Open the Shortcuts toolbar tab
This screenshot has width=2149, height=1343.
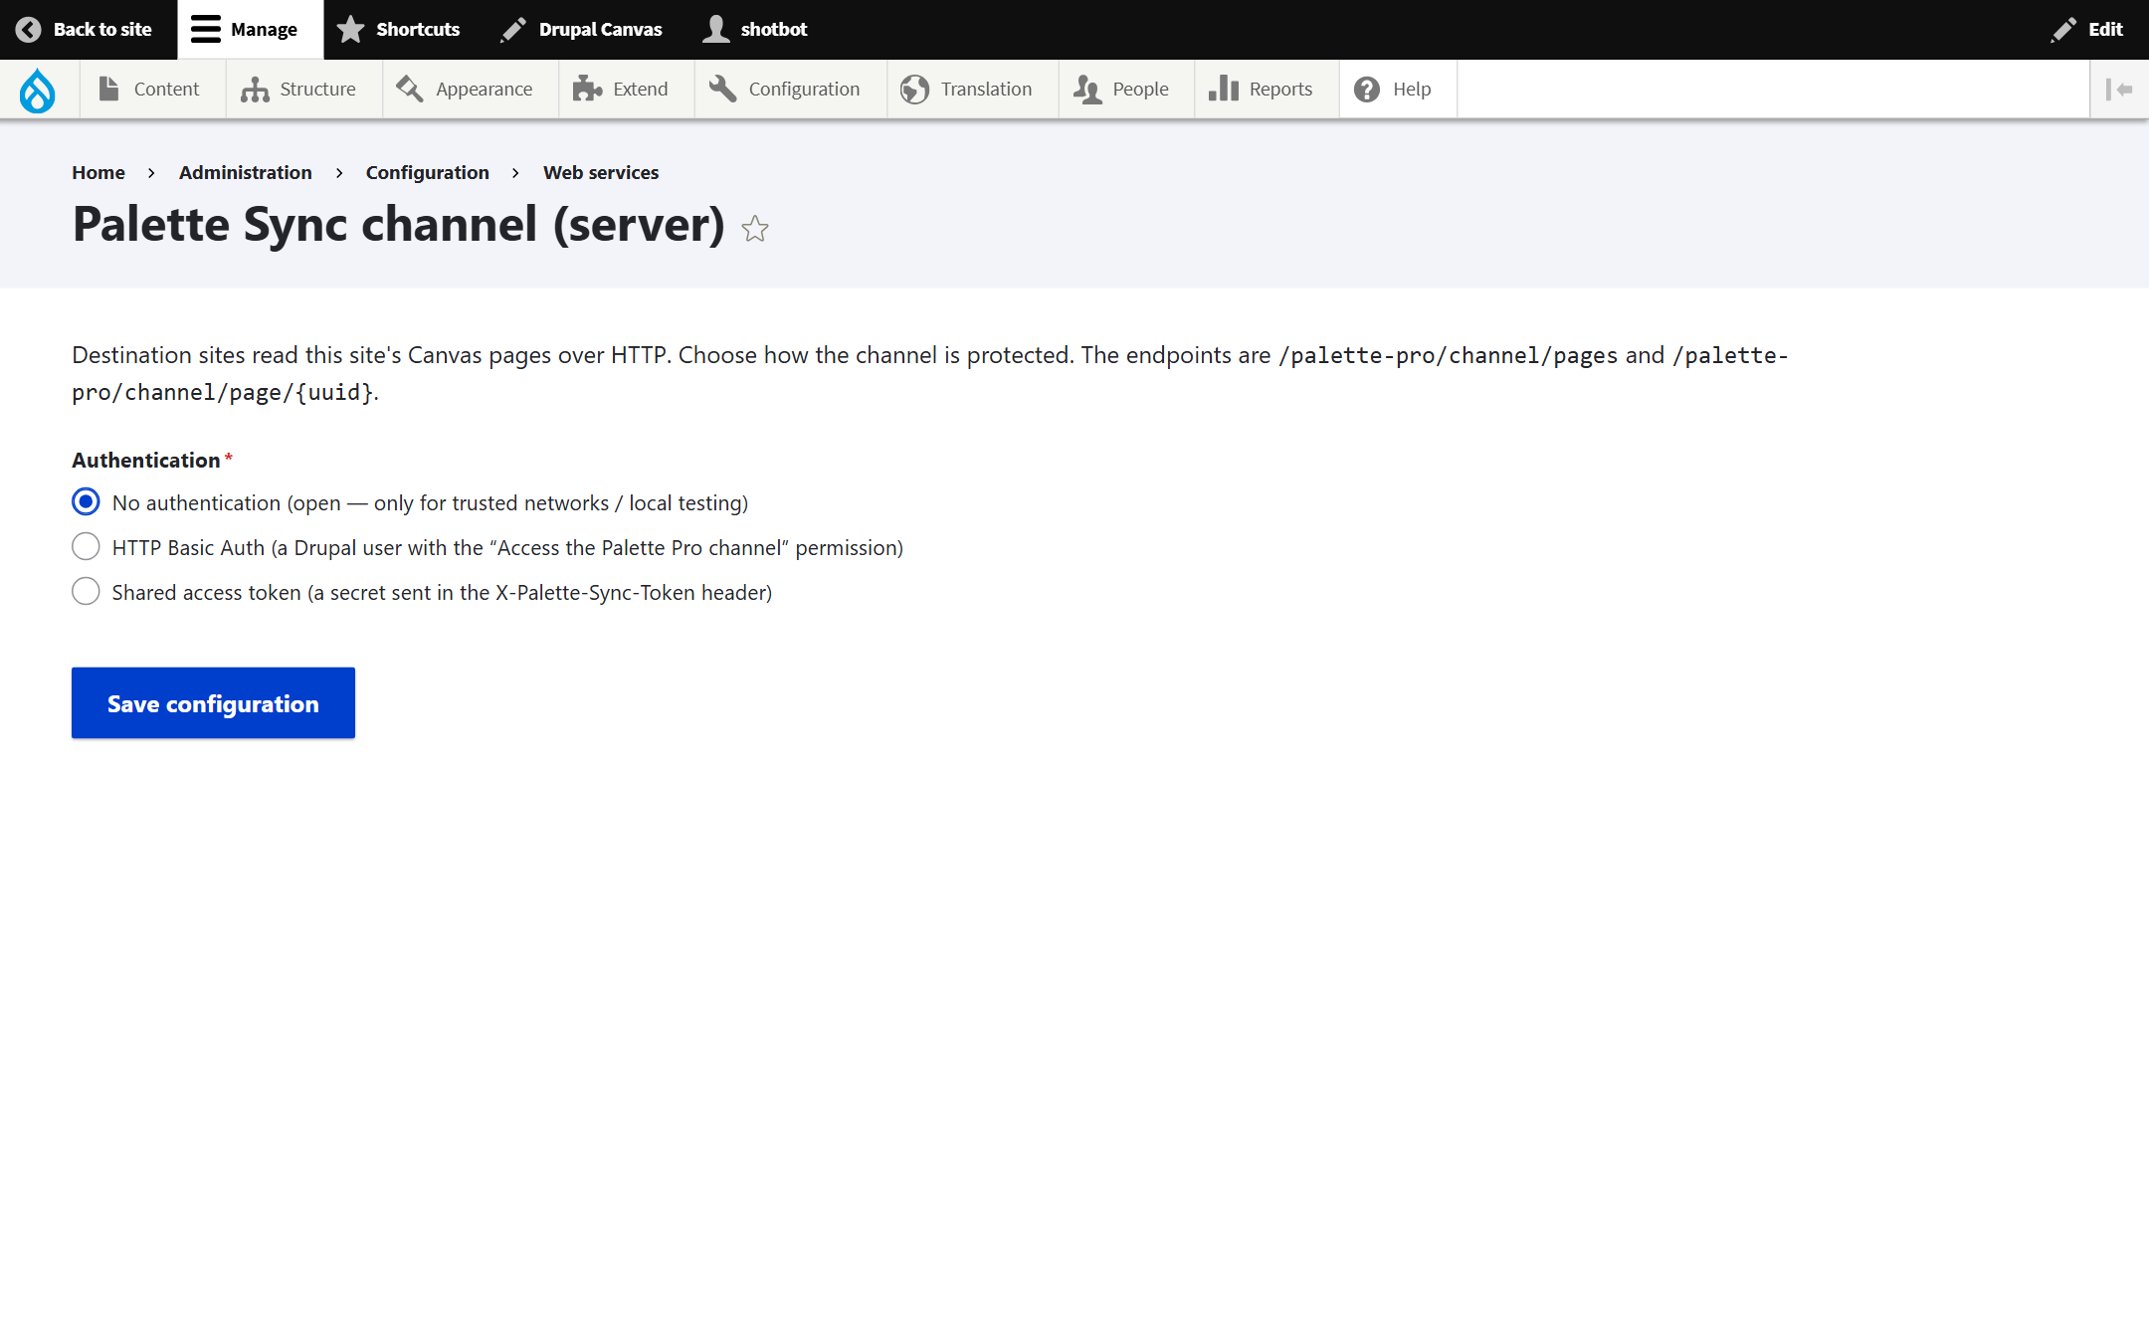coord(399,30)
